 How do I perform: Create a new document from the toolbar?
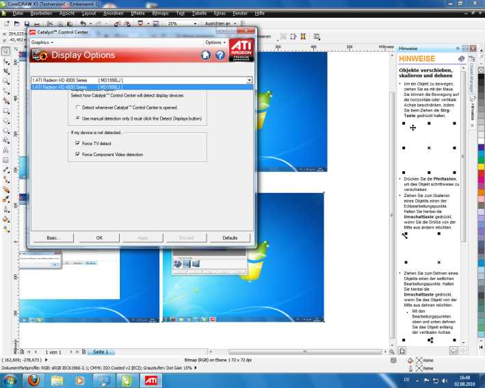[7, 23]
